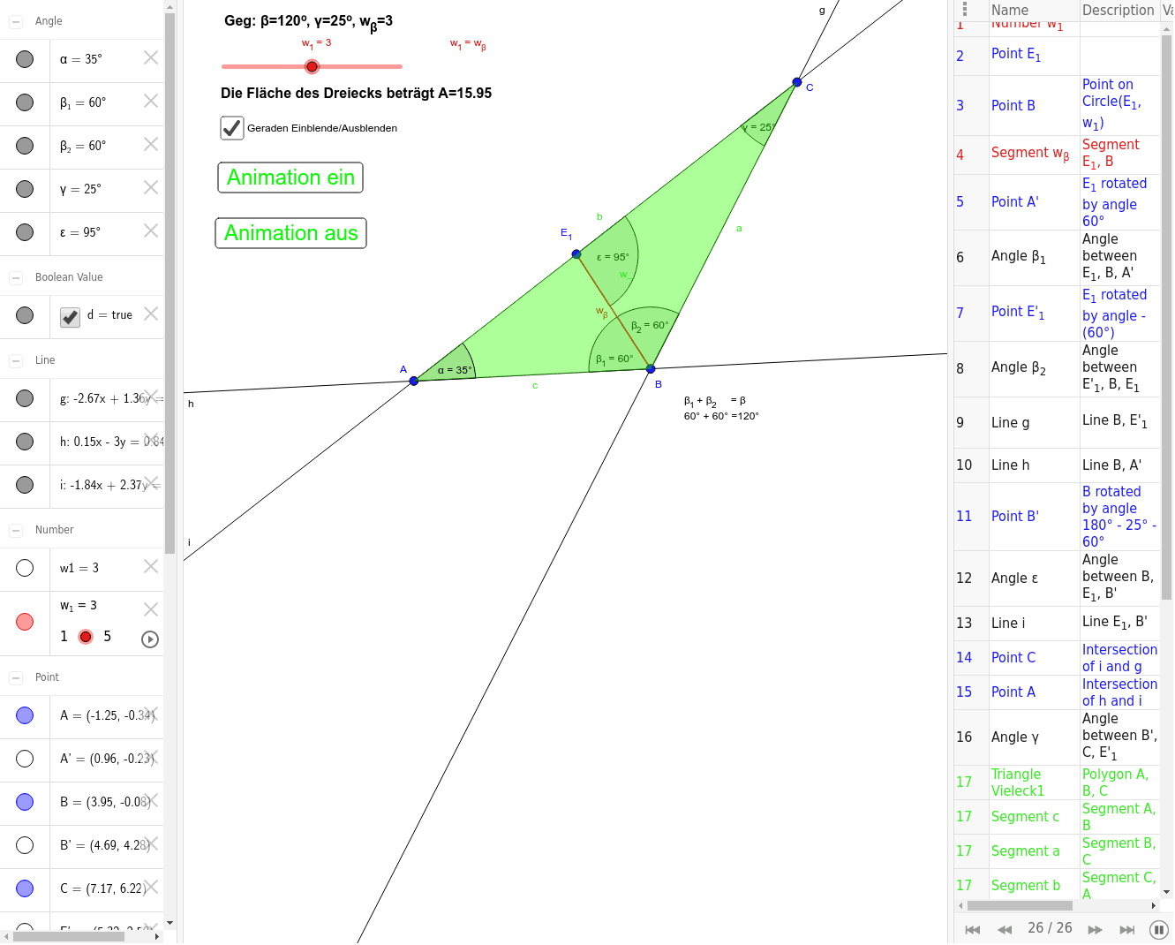Sort by the Name column header
This screenshot has width=1175, height=945.
[x=1034, y=10]
